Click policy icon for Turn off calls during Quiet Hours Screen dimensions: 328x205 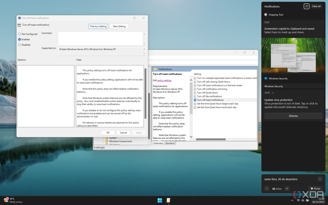tap(195, 82)
